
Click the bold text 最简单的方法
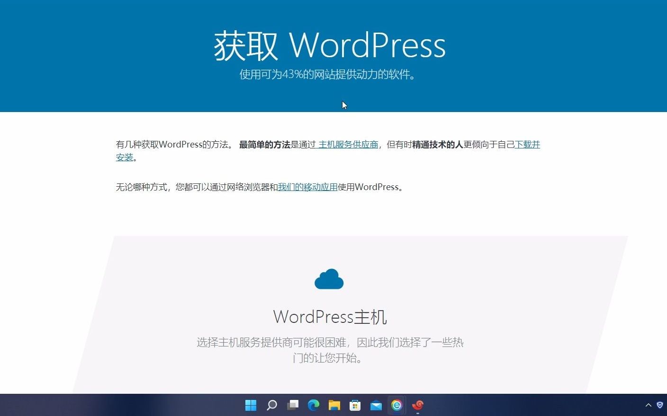265,145
